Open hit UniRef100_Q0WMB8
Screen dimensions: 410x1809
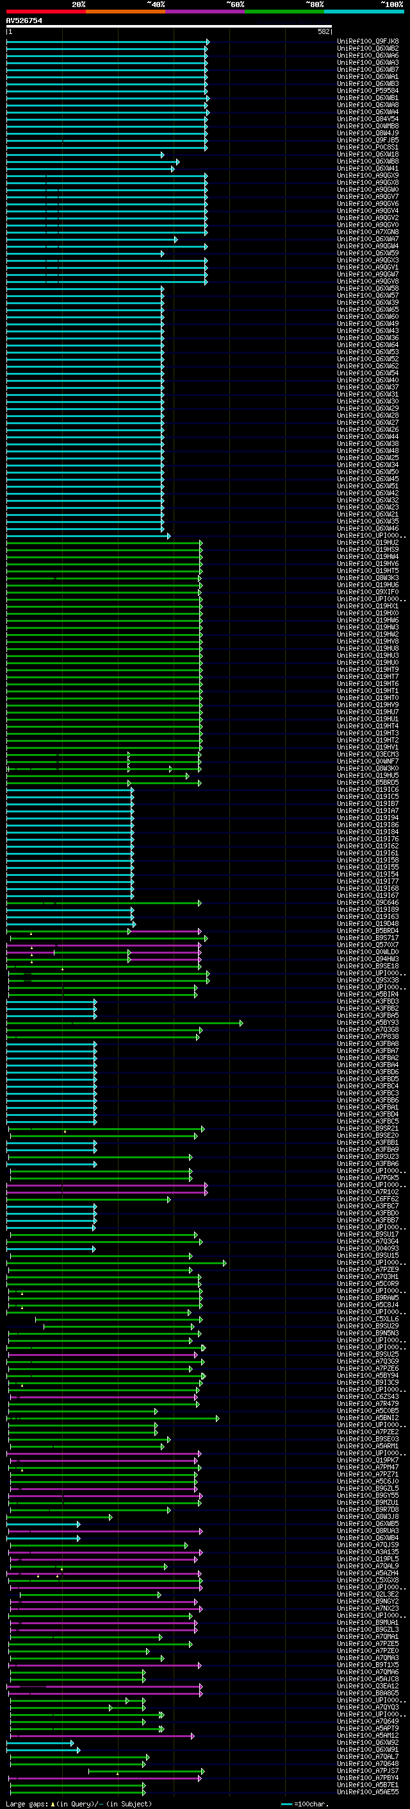pos(368,126)
